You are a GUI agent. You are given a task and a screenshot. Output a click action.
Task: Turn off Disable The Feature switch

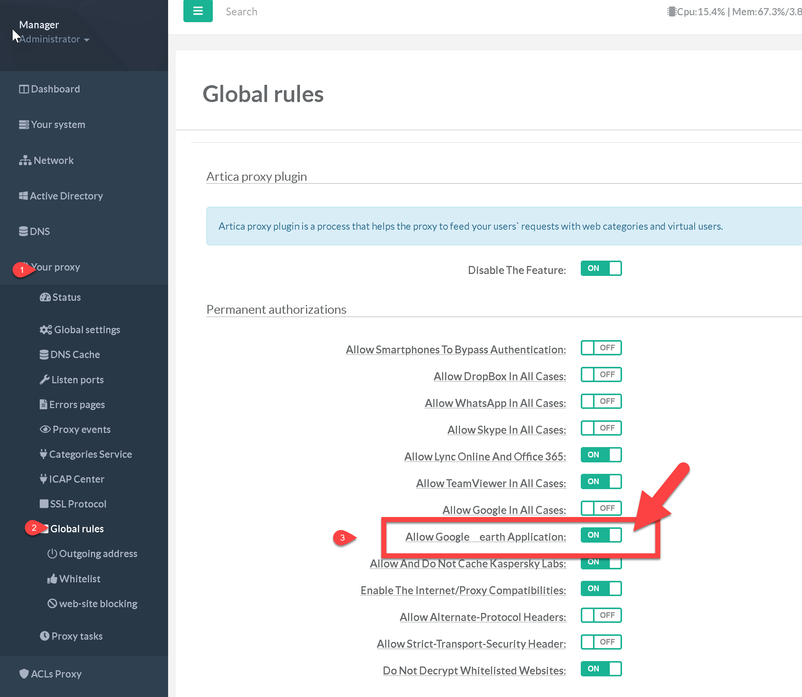pyautogui.click(x=601, y=268)
